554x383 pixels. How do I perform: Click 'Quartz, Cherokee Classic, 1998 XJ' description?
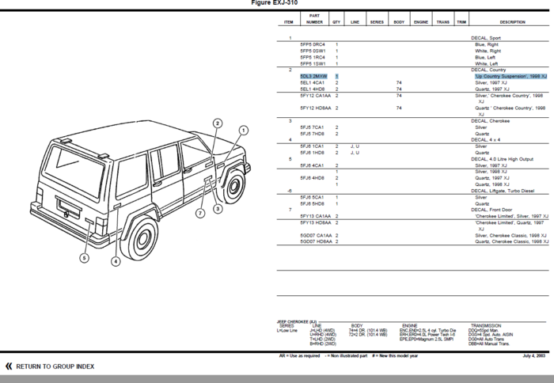[x=511, y=241]
